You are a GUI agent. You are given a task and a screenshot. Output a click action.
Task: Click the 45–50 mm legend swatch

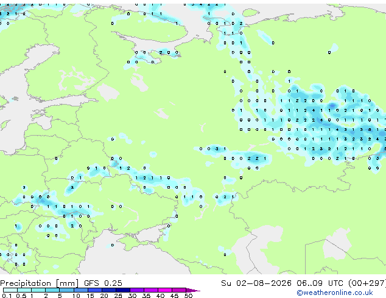pyautogui.click(x=179, y=290)
